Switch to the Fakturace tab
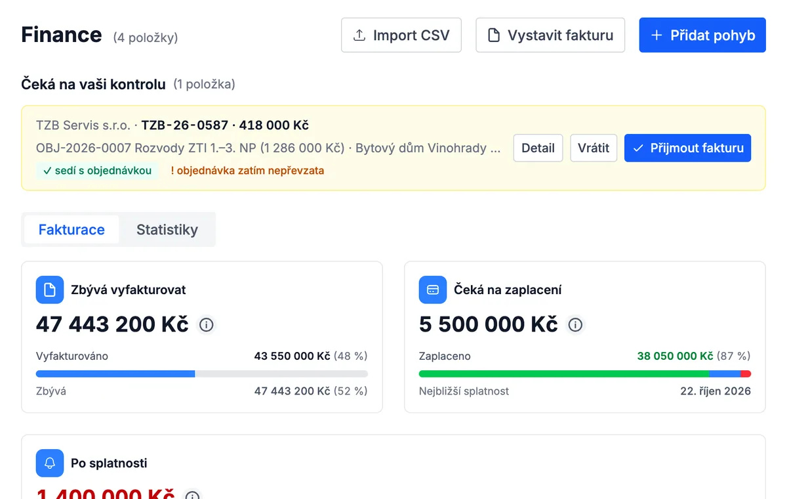 (x=71, y=230)
